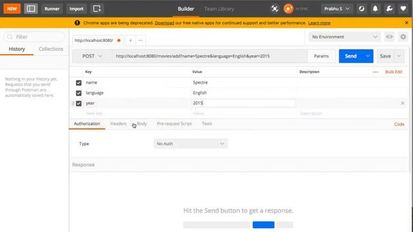
Task: Send the request
Action: click(x=351, y=56)
